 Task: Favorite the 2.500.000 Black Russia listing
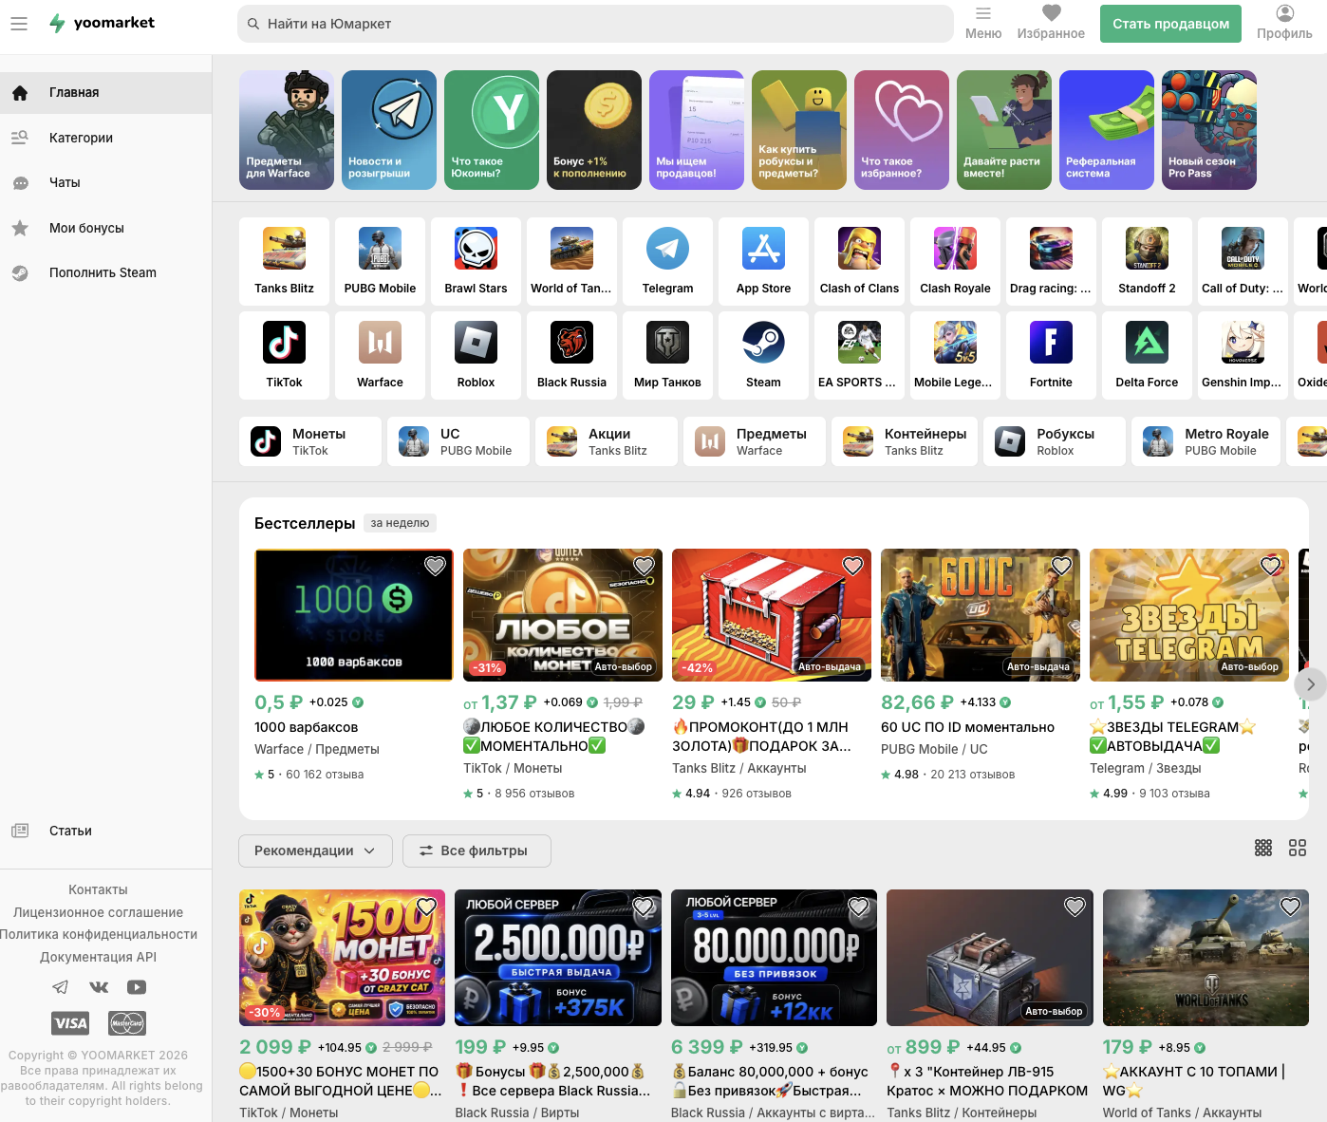tap(643, 907)
